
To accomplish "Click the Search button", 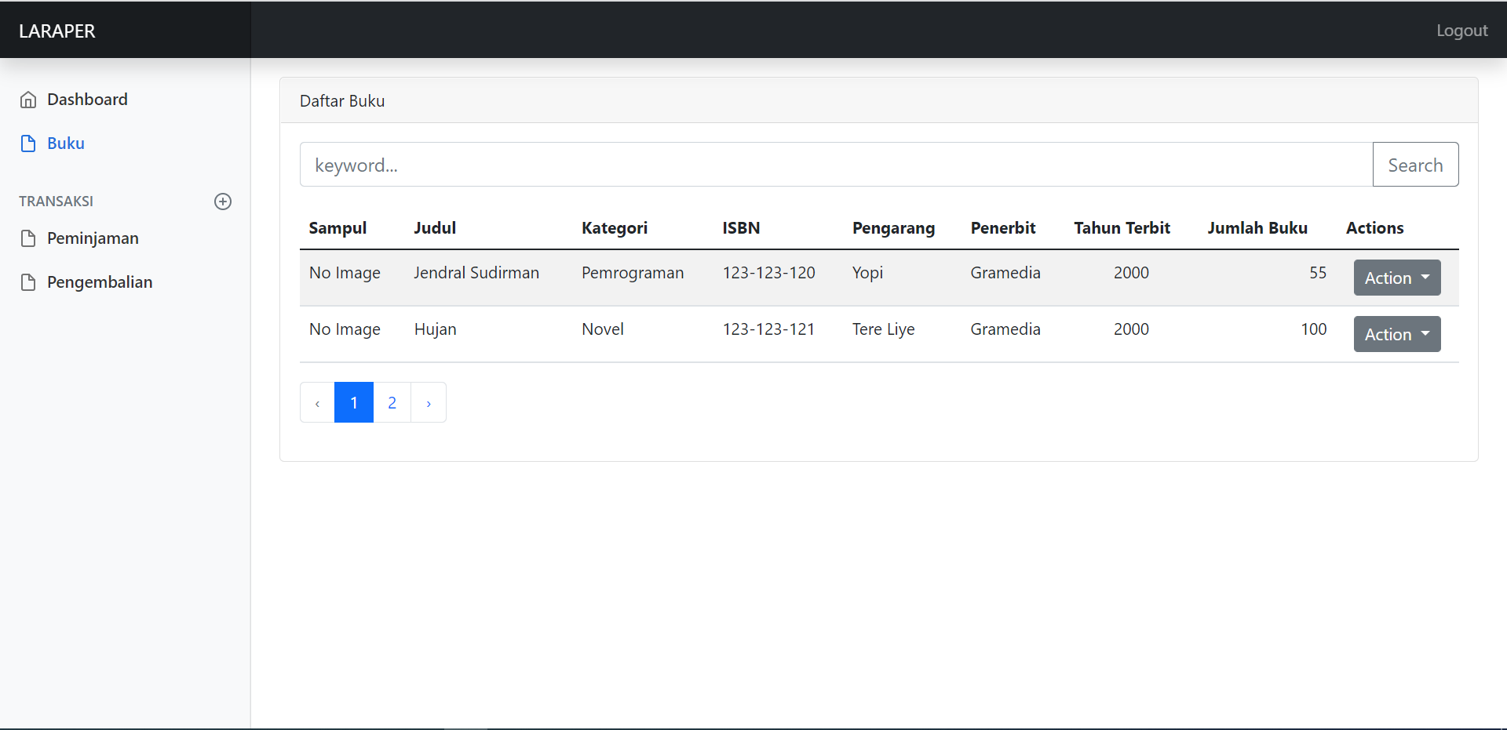I will (1415, 165).
